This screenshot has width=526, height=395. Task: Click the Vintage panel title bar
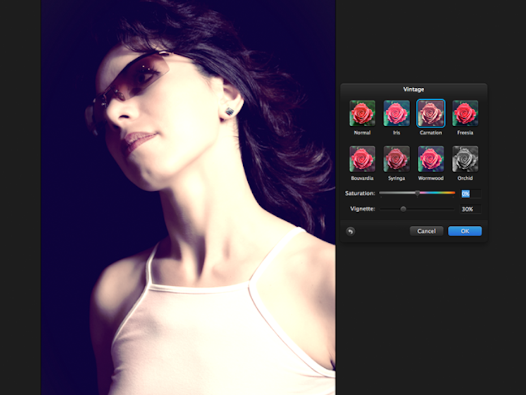point(413,89)
